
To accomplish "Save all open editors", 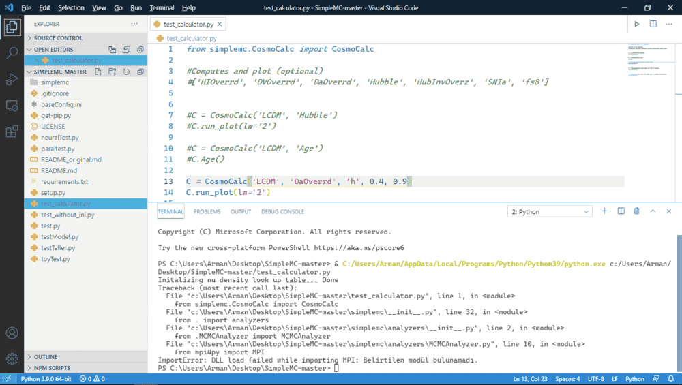I will pos(126,50).
